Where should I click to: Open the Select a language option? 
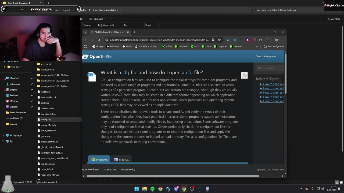[x=266, y=56]
